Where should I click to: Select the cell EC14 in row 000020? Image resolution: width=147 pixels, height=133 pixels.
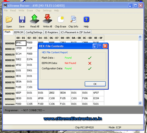tap(21, 54)
